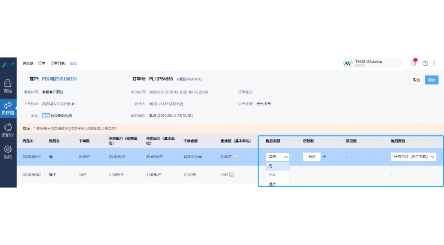Click the 2100斤 order quantity cell
The height and width of the screenshot is (245, 444).
click(85, 157)
